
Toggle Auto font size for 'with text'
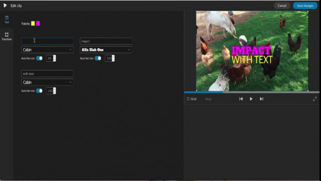(x=39, y=91)
